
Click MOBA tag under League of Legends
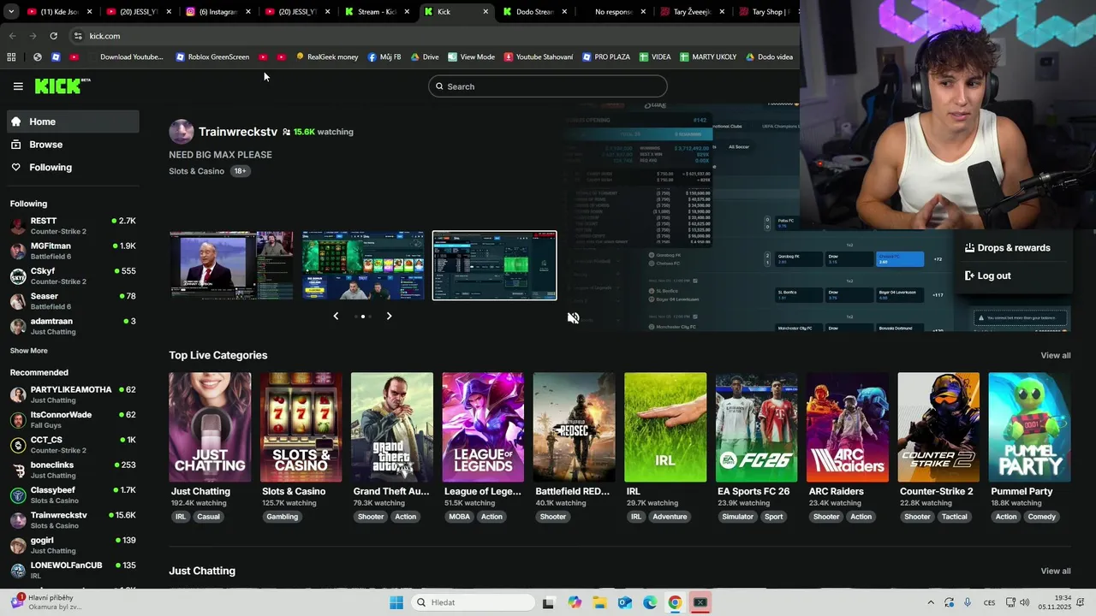(460, 517)
